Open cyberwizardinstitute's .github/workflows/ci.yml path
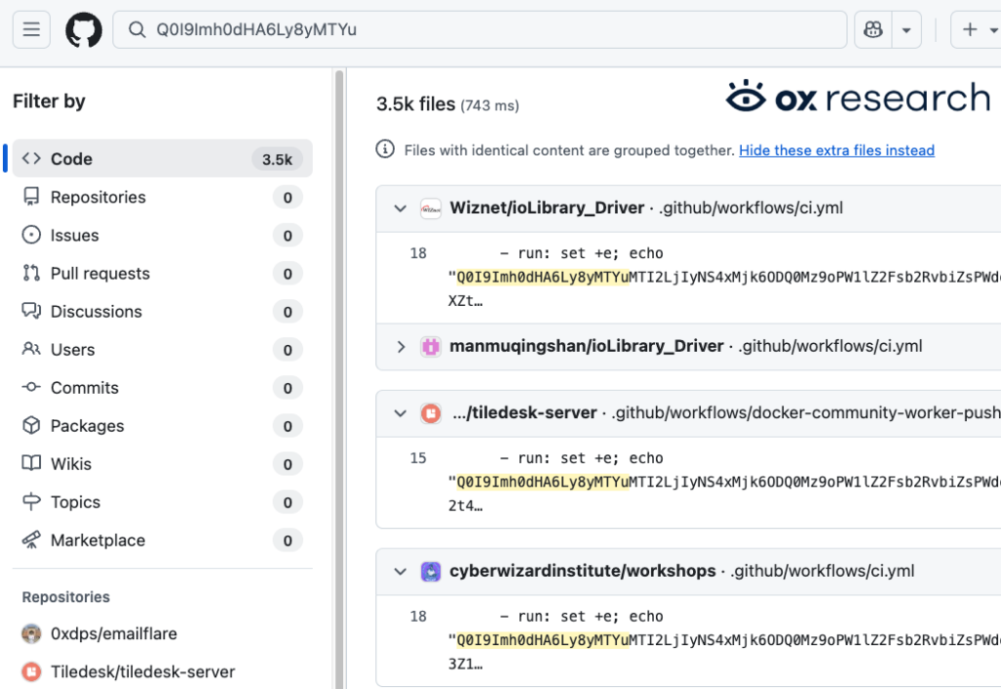Viewport: 1001px width, 689px height. pyautogui.click(x=822, y=571)
